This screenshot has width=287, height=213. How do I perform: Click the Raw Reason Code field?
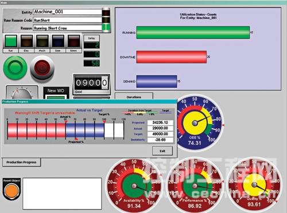68,20
